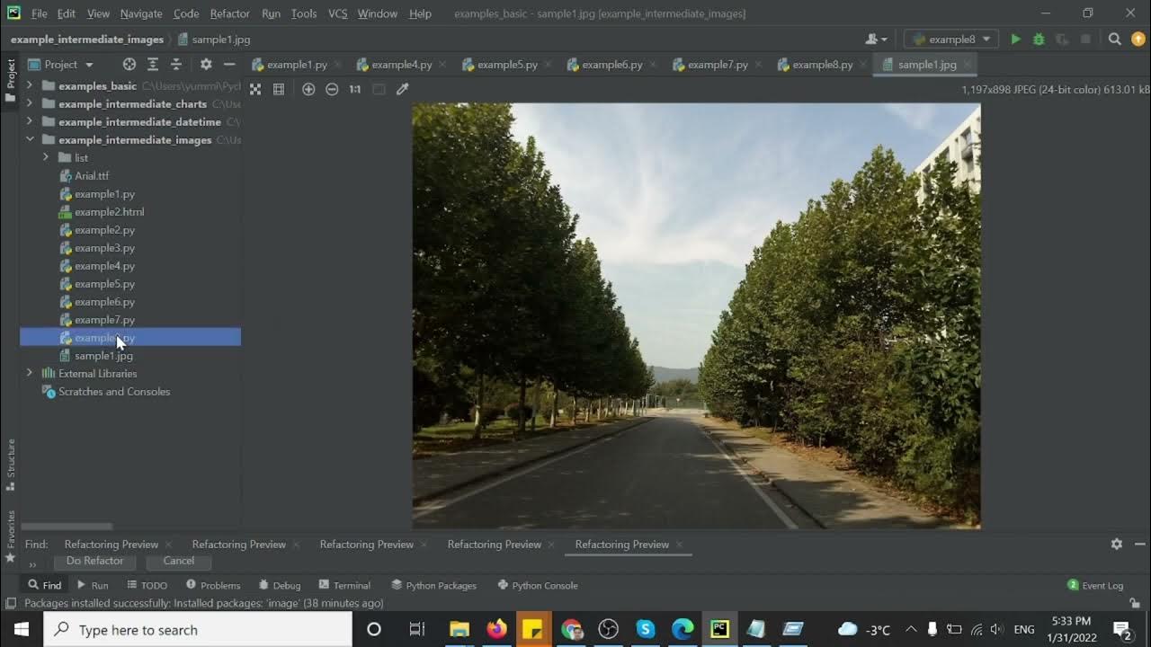Click the tool windows icon in status bar

coord(10,604)
